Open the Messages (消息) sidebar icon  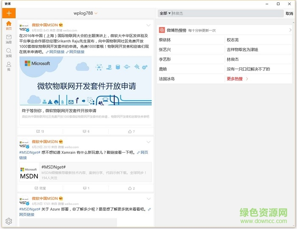coord(8,39)
